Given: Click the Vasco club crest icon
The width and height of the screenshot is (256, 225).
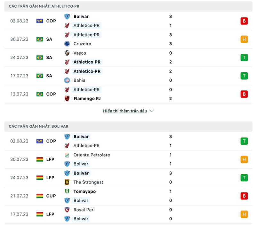Looking at the screenshot, I should coord(67,53).
